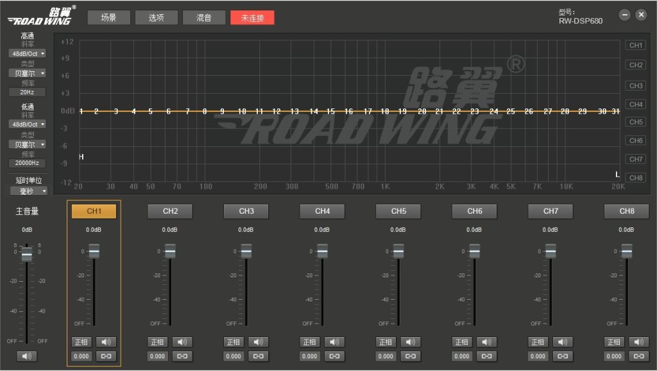Toggle CH3 phase 正相 button
This screenshot has height=371, width=657.
pos(234,342)
